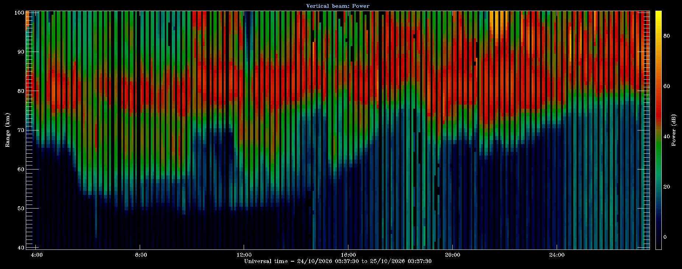682x269 pixels.
Task: Click the 4:00 time axis label
Action: point(36,255)
